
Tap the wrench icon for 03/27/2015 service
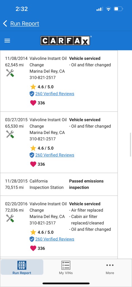[x=10, y=134]
